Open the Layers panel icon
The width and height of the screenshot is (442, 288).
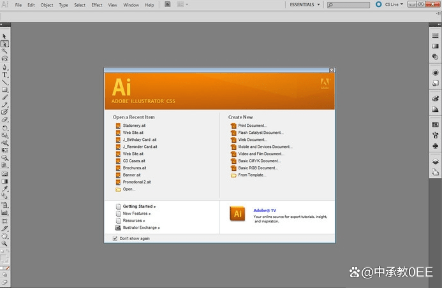tap(435, 161)
